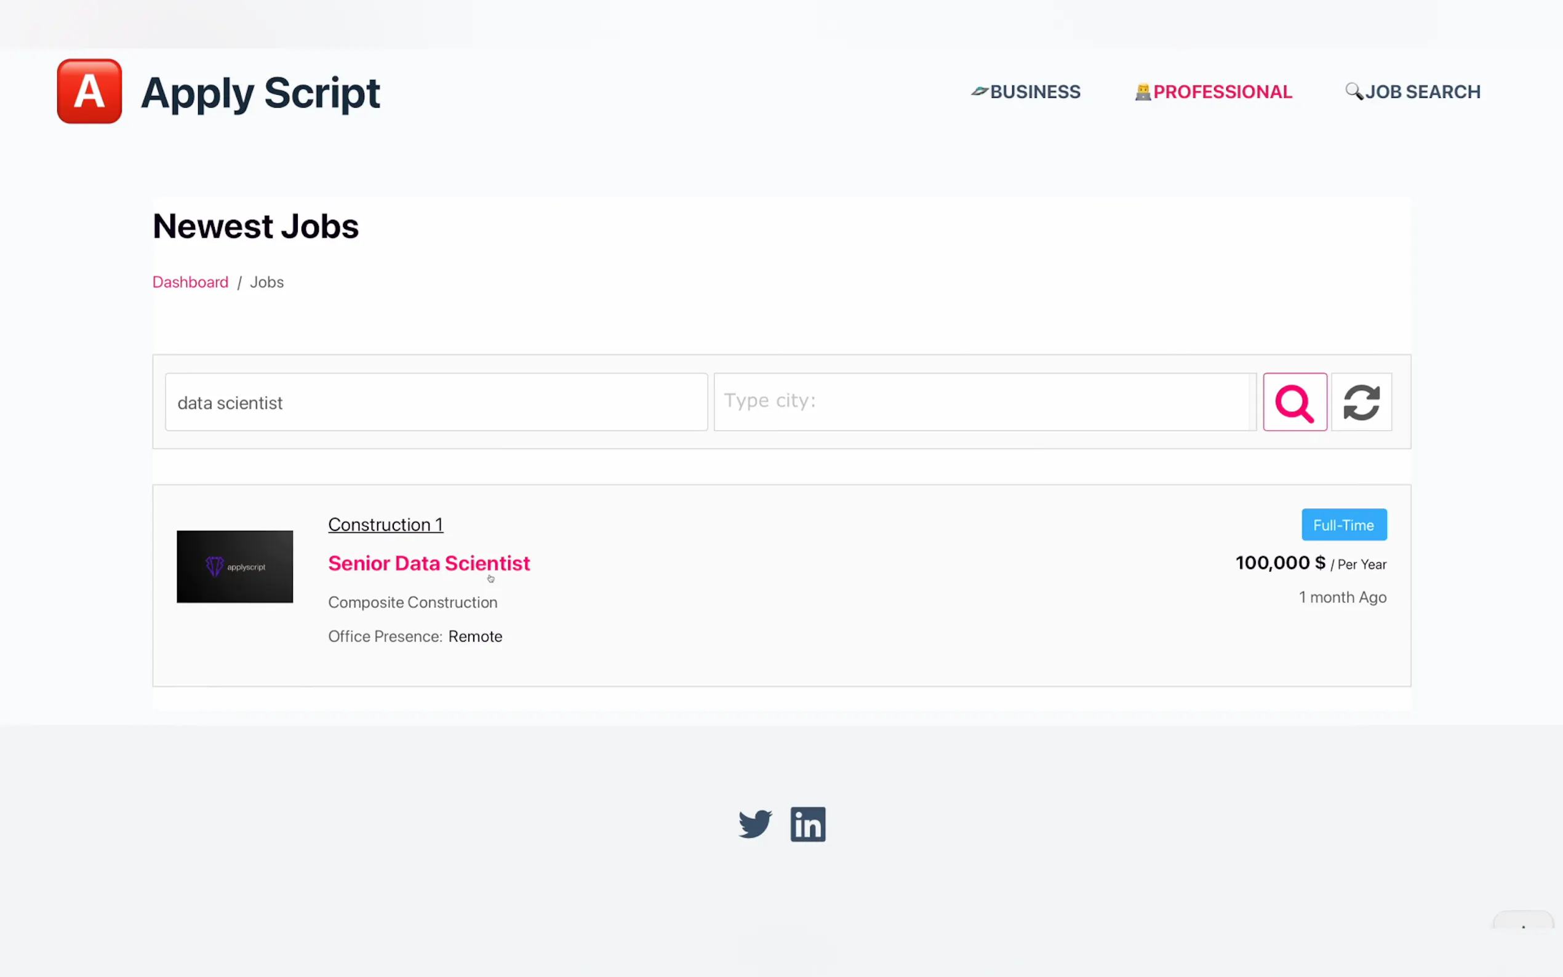This screenshot has height=977, width=1563.
Task: Click the magnifier search button
Action: 1295,402
